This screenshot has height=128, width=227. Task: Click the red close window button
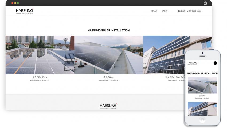tap(12, 3)
